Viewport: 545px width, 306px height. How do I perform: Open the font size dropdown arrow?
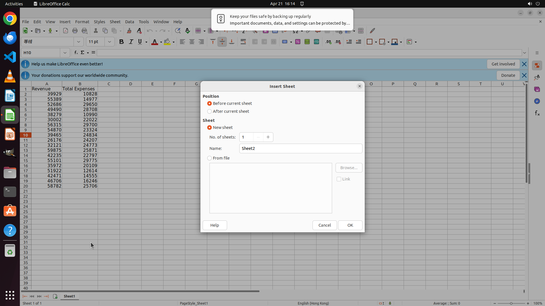pos(109,42)
